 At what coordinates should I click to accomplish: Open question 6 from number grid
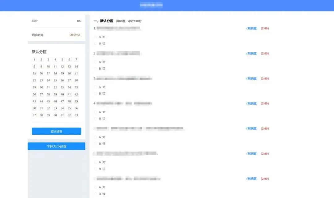pos(69,59)
